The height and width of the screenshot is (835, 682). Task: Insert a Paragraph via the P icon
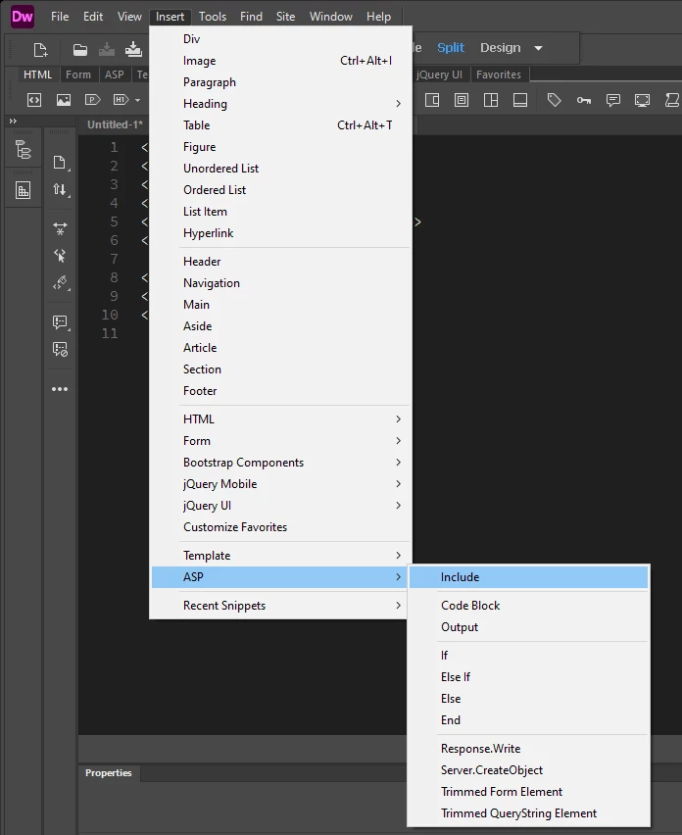(93, 100)
